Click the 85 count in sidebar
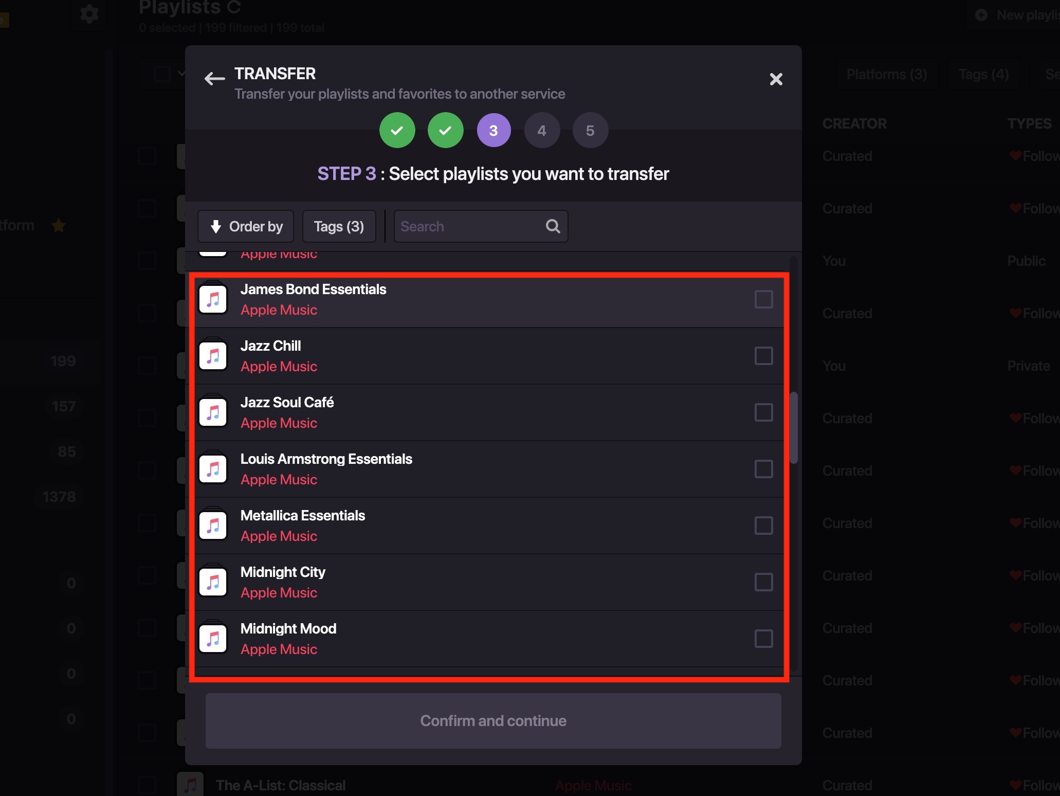The height and width of the screenshot is (796, 1060). pyautogui.click(x=67, y=451)
